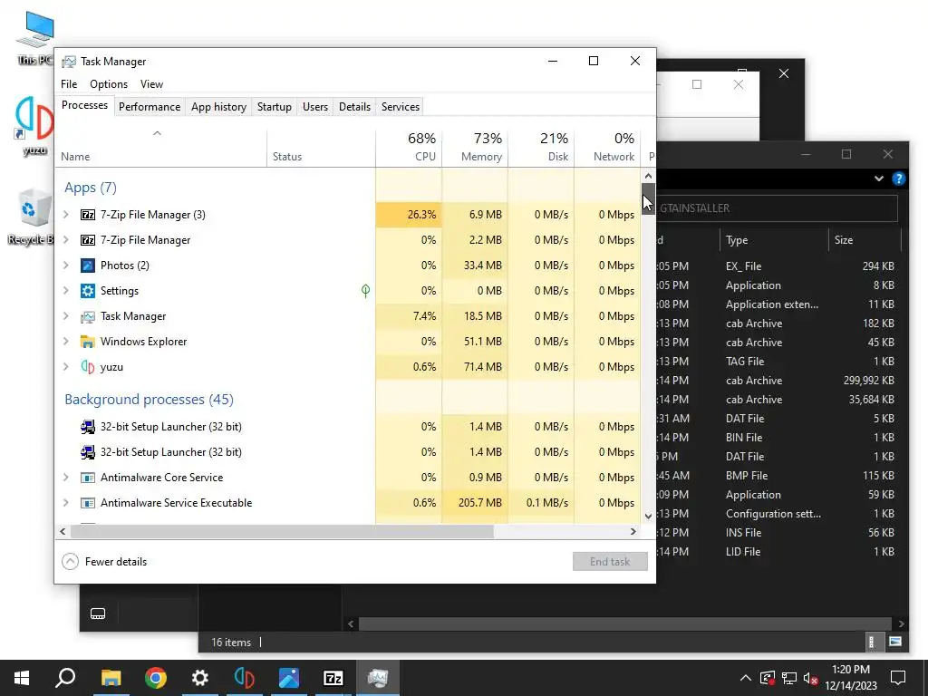Image resolution: width=928 pixels, height=696 pixels.
Task: Click the 7-Zip File Manager (3) process icon
Action: click(x=88, y=215)
